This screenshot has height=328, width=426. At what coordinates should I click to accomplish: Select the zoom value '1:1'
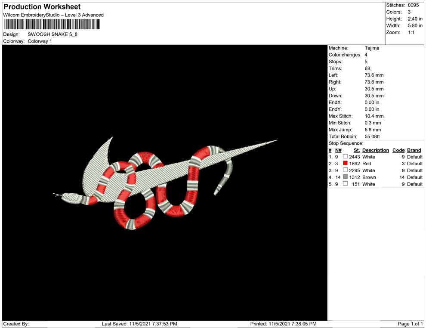[411, 32]
